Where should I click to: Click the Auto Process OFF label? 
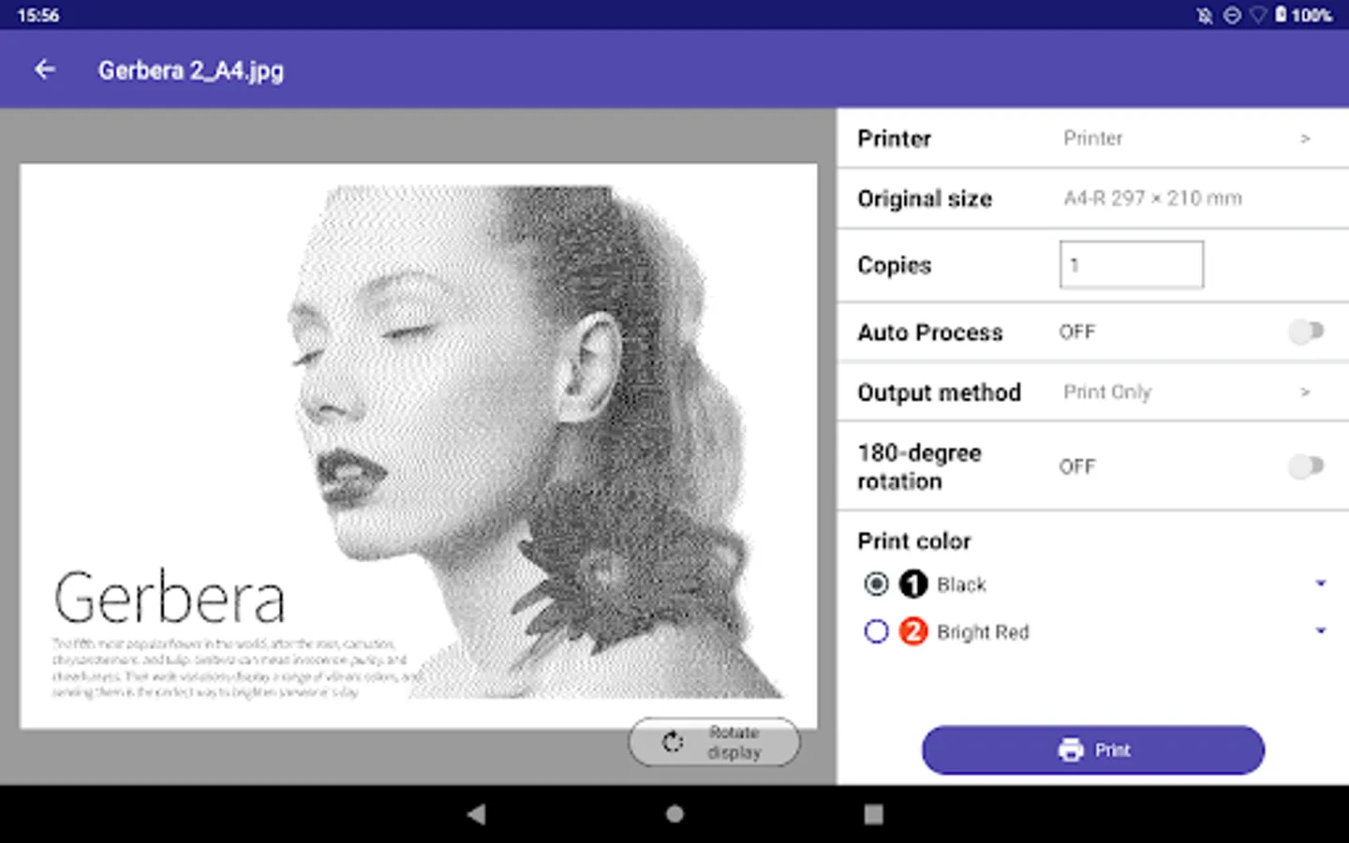coord(1077,332)
